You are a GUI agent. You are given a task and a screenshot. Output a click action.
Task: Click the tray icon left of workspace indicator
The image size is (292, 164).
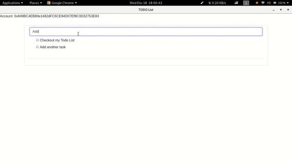(x=236, y=3)
